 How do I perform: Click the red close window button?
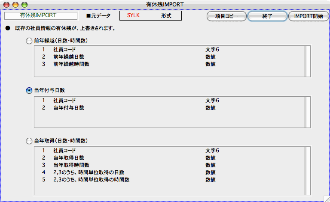(x=6, y=4)
